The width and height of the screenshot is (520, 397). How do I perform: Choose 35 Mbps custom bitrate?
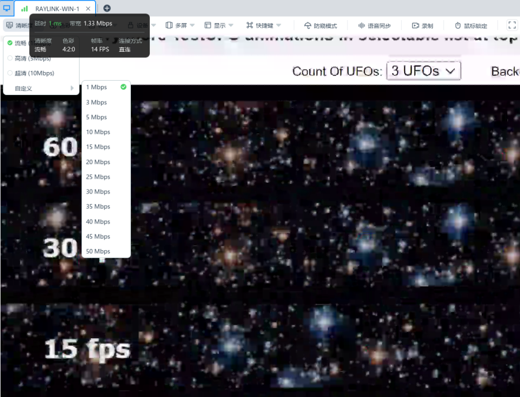[x=106, y=206]
